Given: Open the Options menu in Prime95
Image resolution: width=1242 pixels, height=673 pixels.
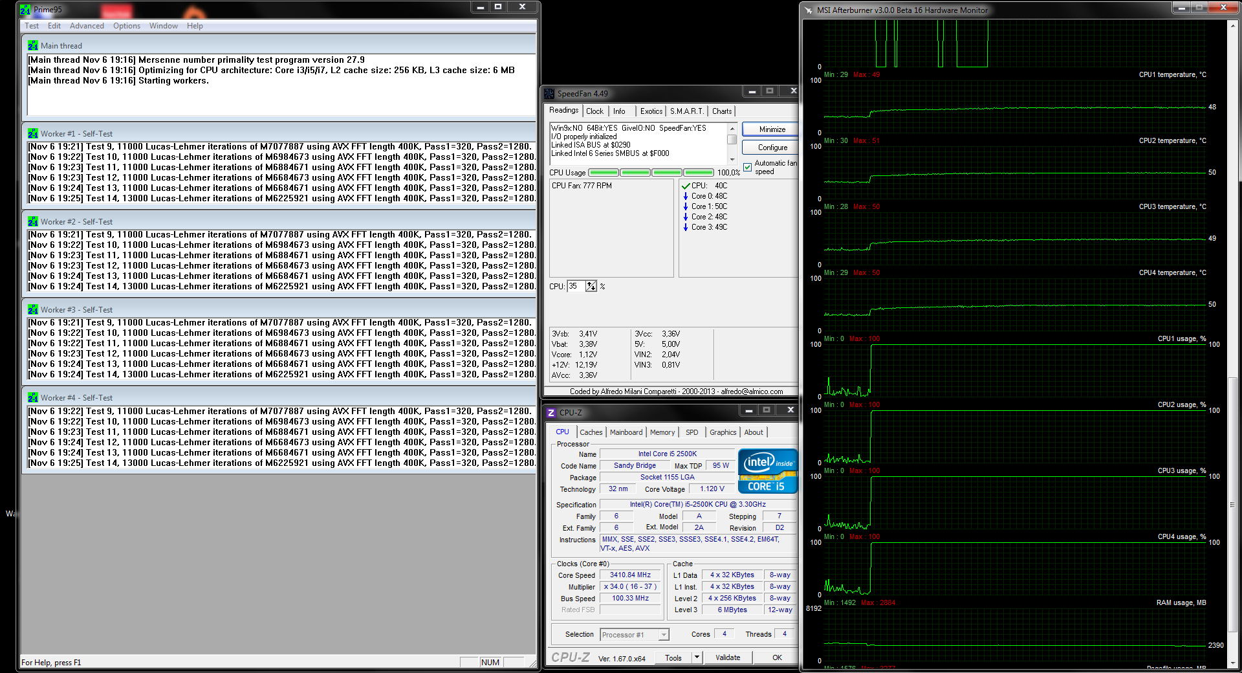Looking at the screenshot, I should pyautogui.click(x=127, y=26).
